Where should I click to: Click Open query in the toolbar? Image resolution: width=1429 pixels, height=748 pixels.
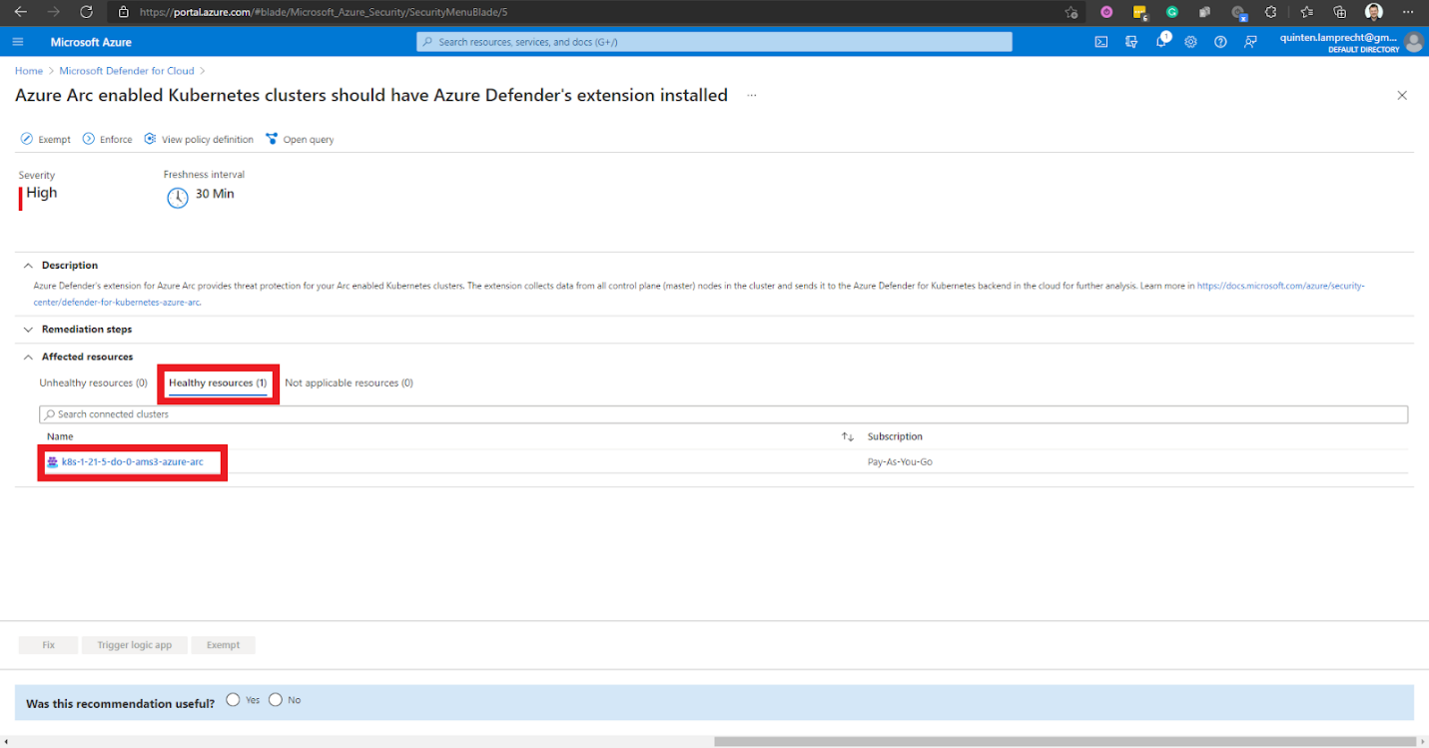tap(300, 139)
